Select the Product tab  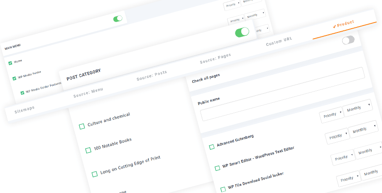[x=345, y=24]
